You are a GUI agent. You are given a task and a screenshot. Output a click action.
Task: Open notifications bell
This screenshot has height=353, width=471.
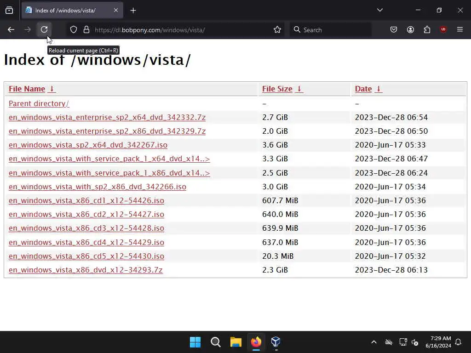coord(459,342)
